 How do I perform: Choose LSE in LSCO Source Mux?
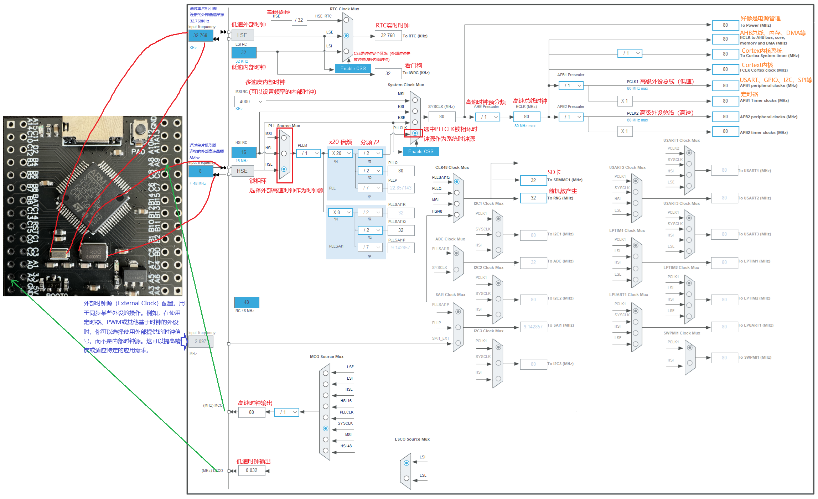[x=407, y=478]
